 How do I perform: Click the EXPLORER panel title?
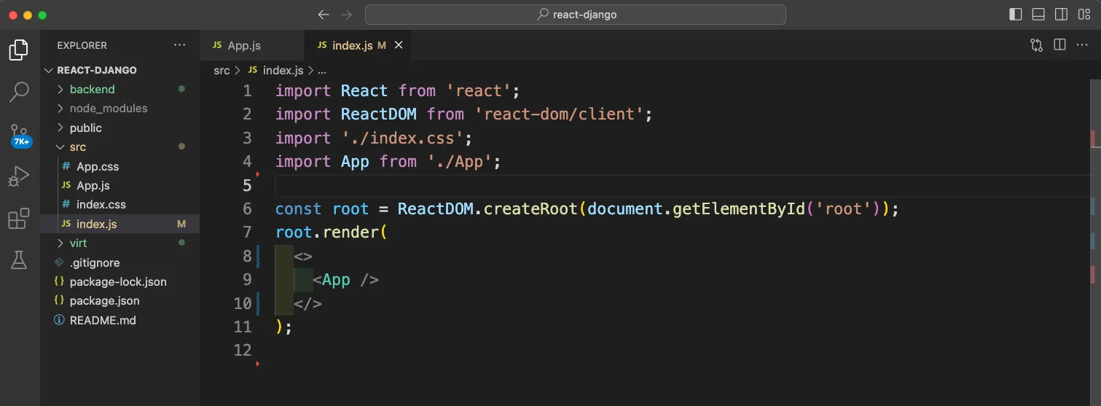82,45
